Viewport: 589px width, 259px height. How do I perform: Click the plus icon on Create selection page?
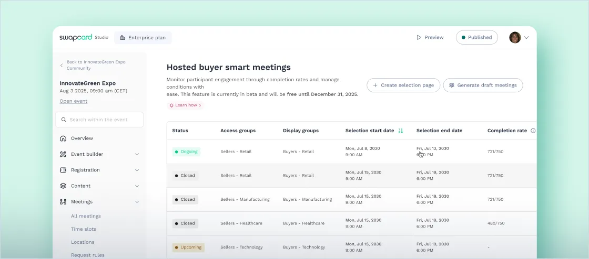pyautogui.click(x=375, y=85)
